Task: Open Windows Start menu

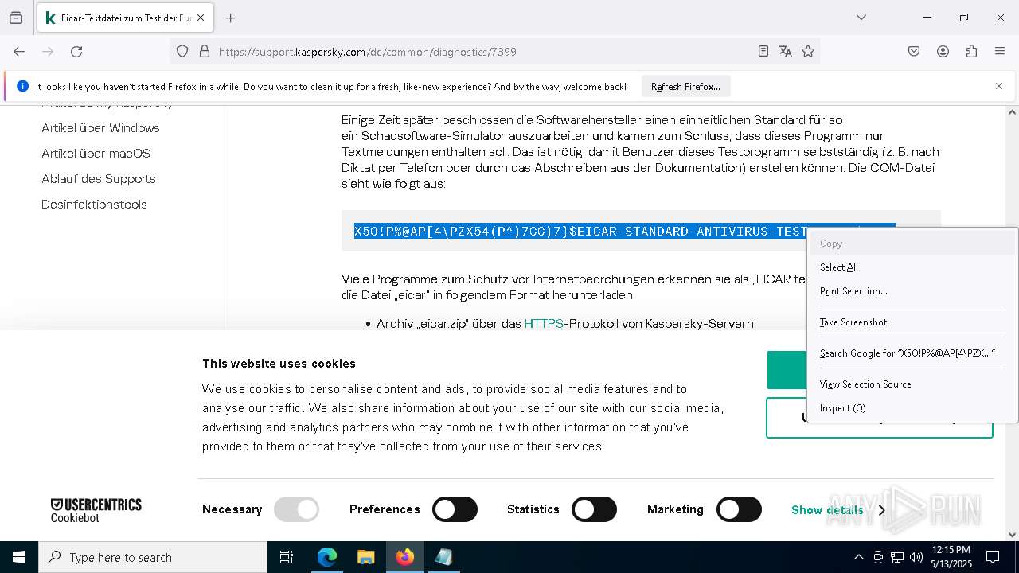Action: coord(19,557)
